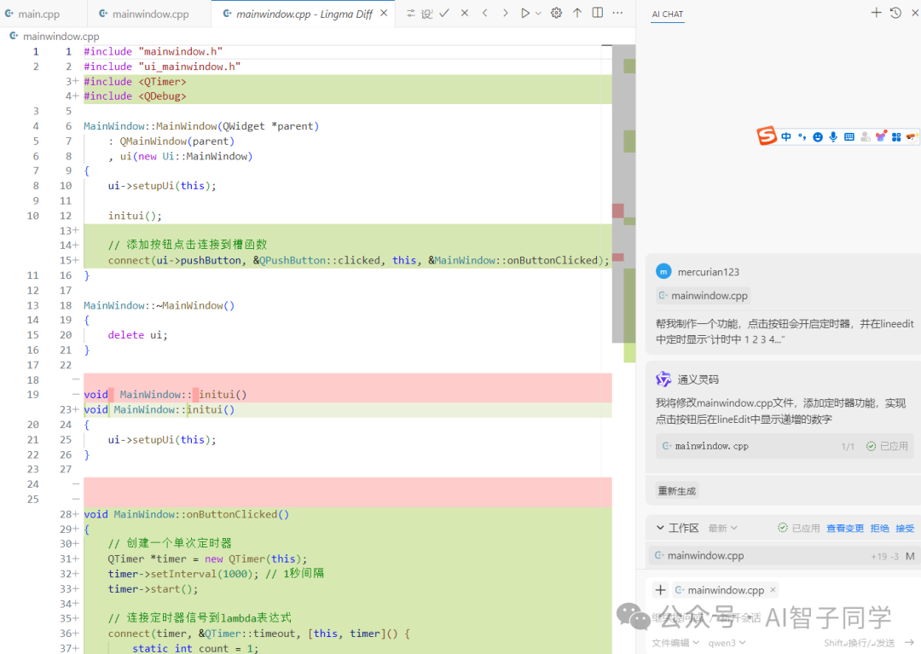Click the Tongyi Lingma assistant logo

[x=663, y=379]
